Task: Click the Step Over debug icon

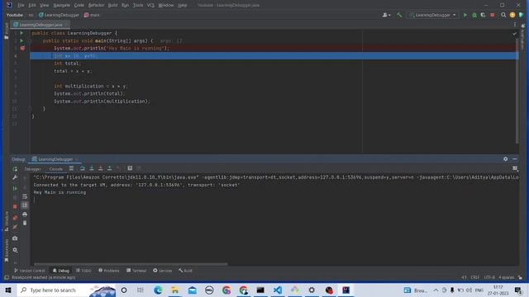Action: [x=83, y=168]
